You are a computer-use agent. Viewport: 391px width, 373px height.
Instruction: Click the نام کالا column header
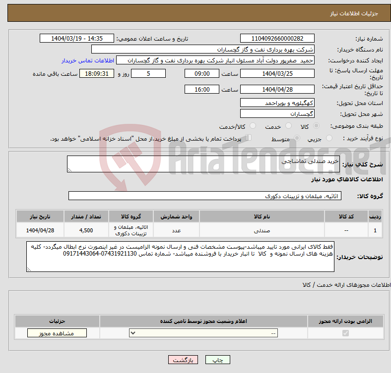click(x=262, y=216)
